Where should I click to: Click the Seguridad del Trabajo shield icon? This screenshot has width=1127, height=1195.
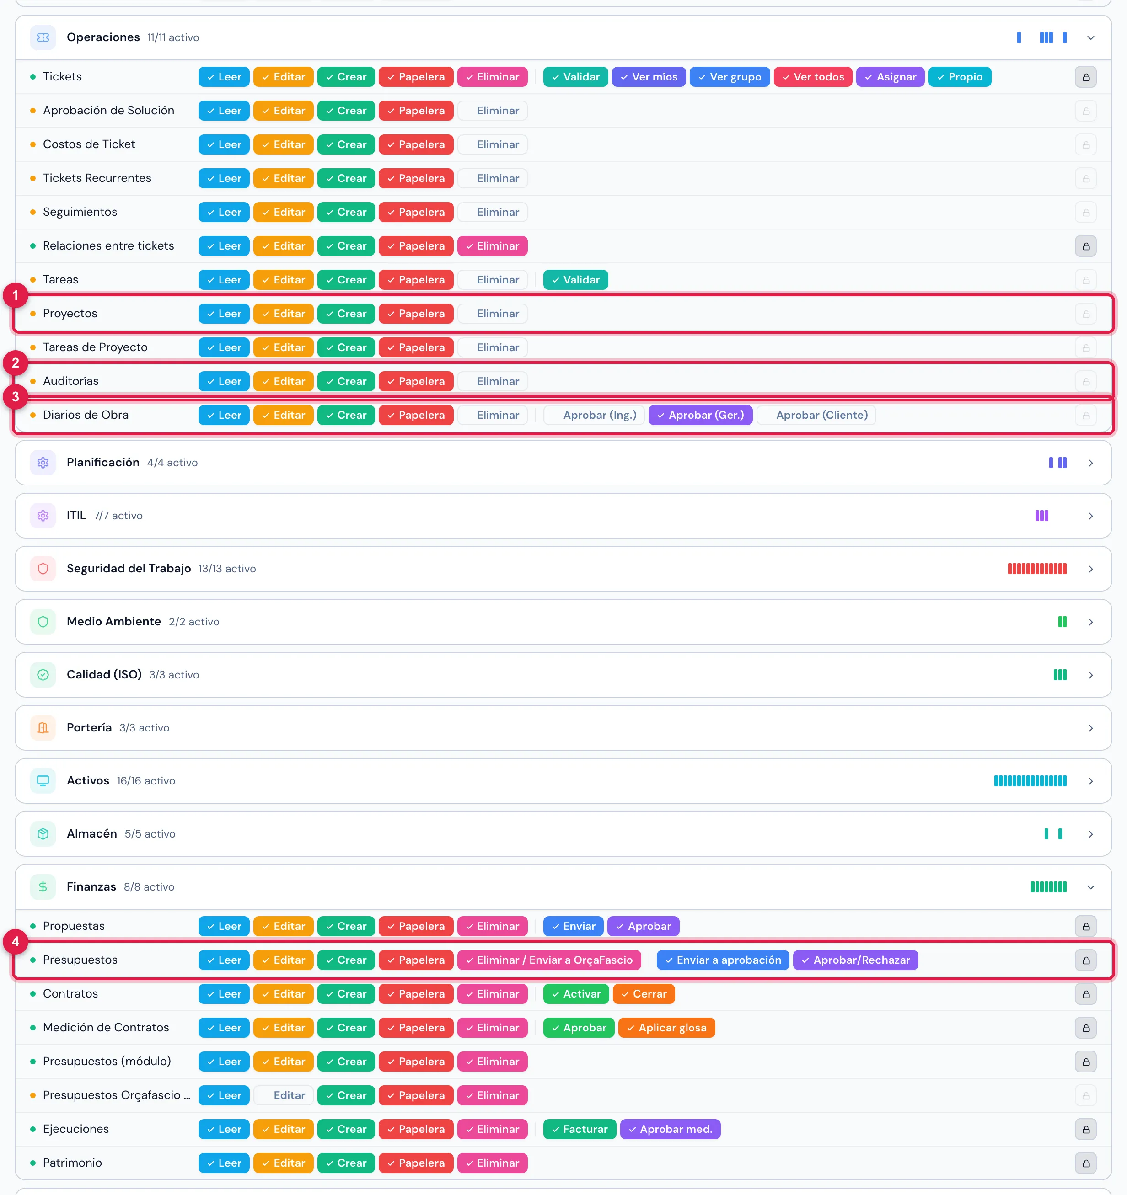43,569
